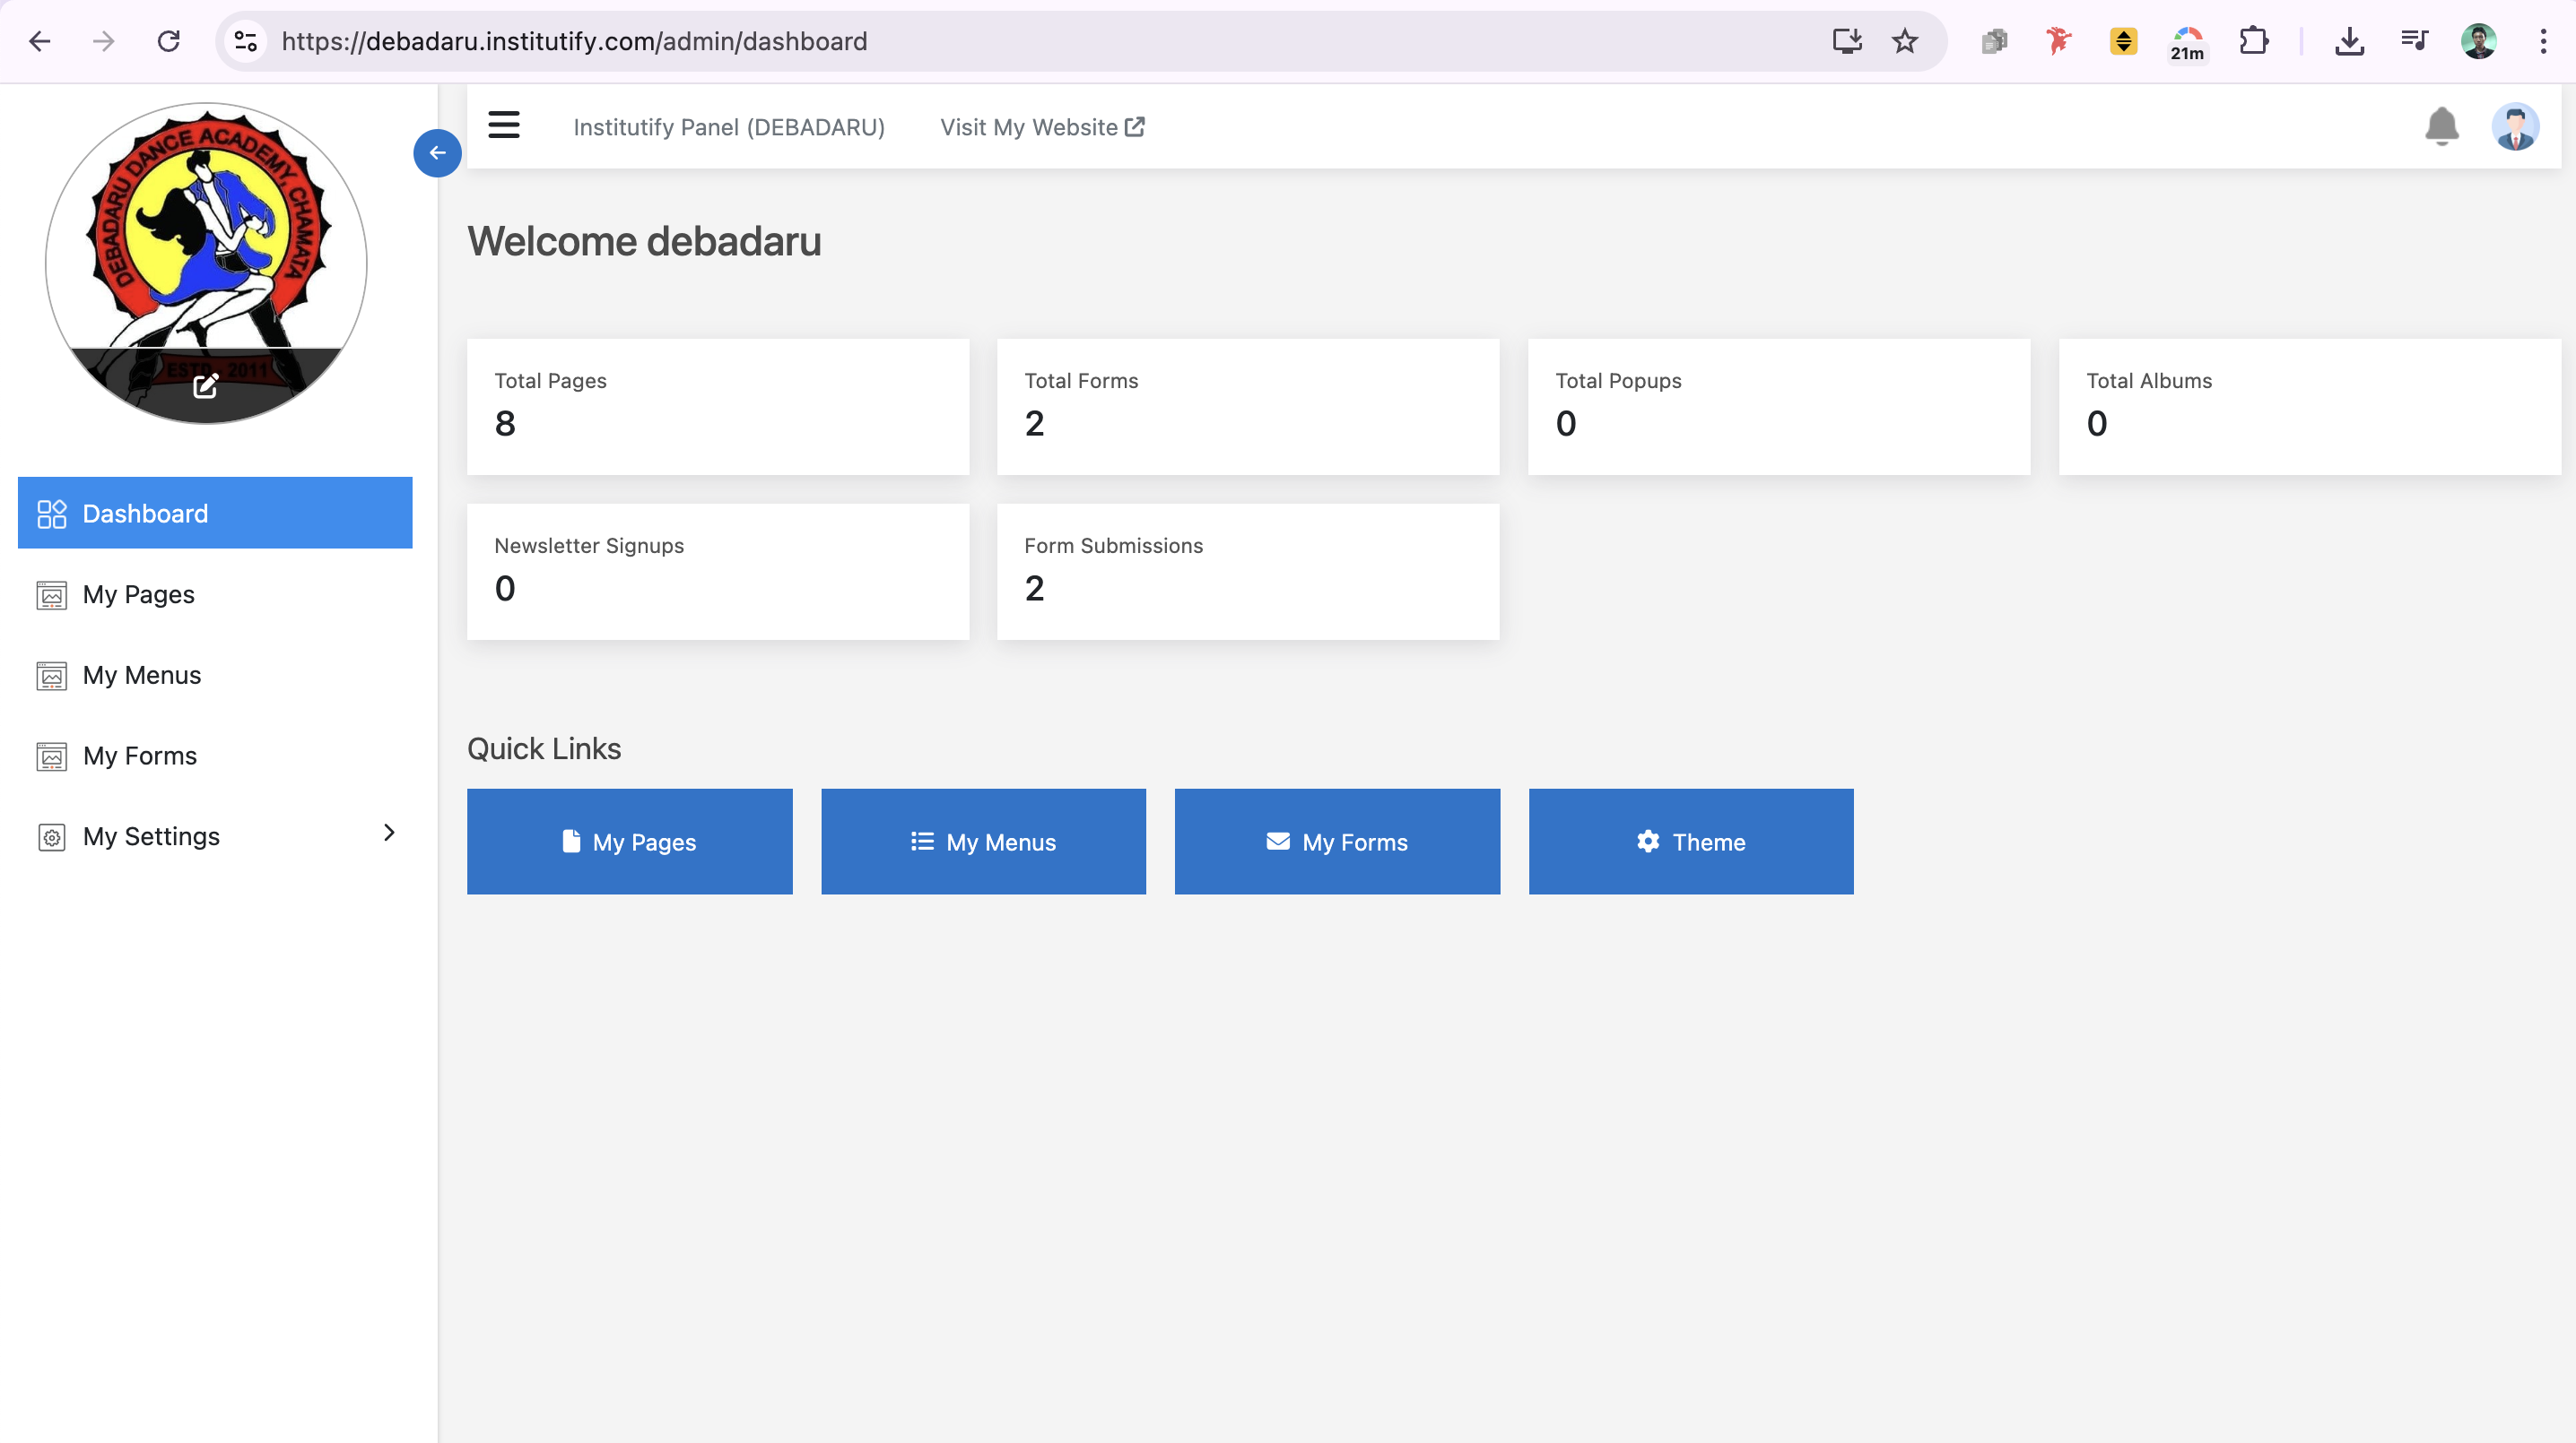Viewport: 2576px width, 1443px height.
Task: Open the user avatar menu in header
Action: 2514,127
